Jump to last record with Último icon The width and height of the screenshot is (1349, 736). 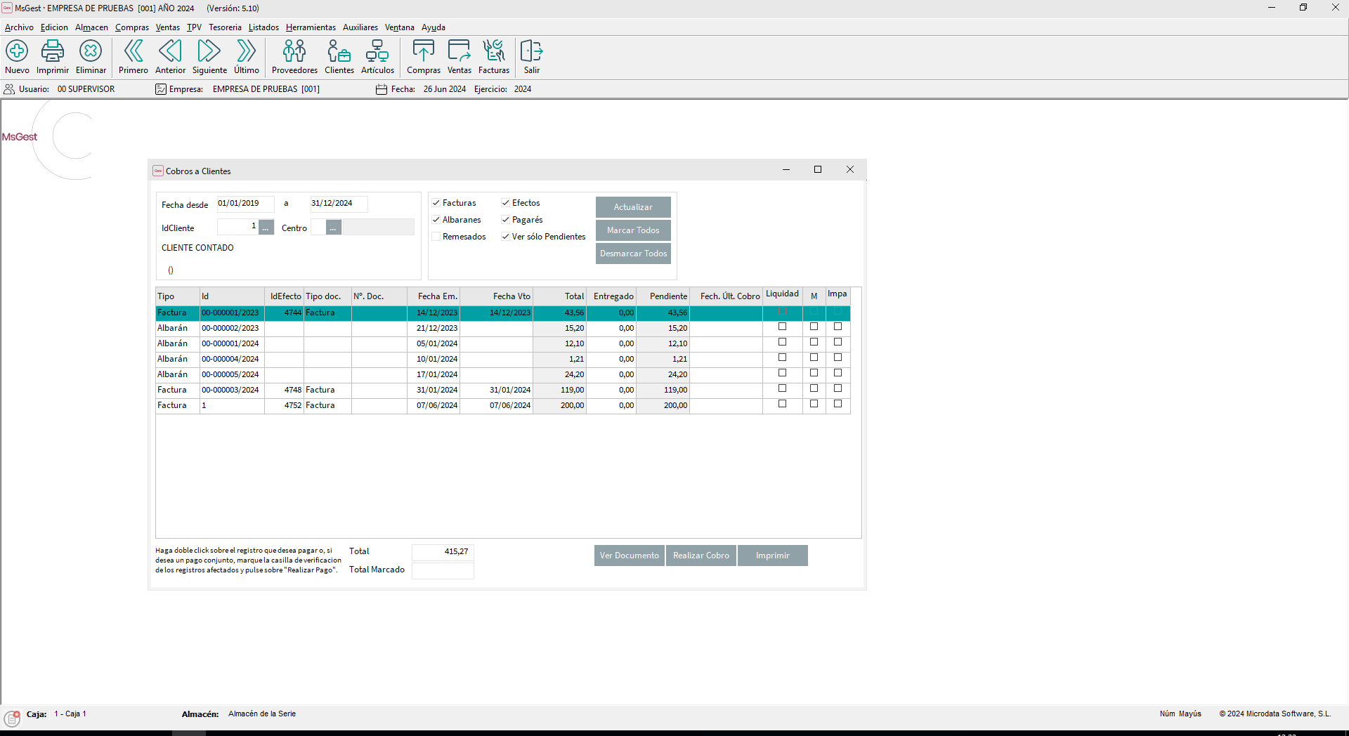246,58
